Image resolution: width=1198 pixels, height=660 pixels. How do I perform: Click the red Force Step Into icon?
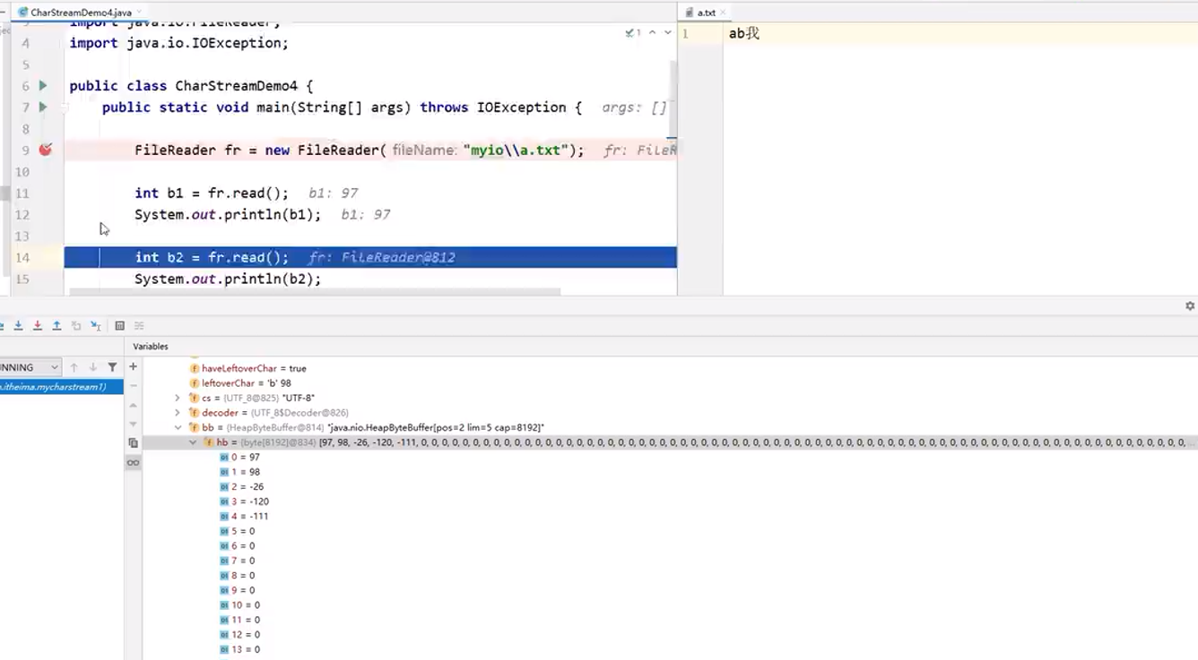pyautogui.click(x=38, y=326)
